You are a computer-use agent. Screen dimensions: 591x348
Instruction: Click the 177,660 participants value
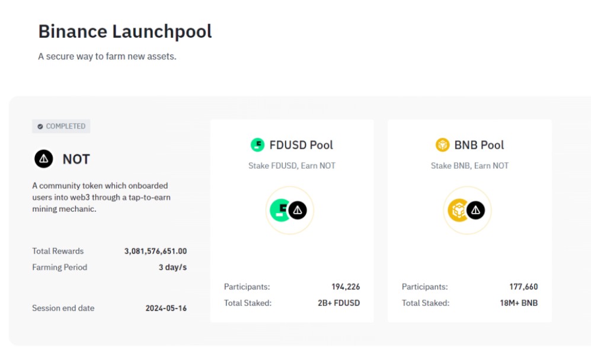pos(523,286)
